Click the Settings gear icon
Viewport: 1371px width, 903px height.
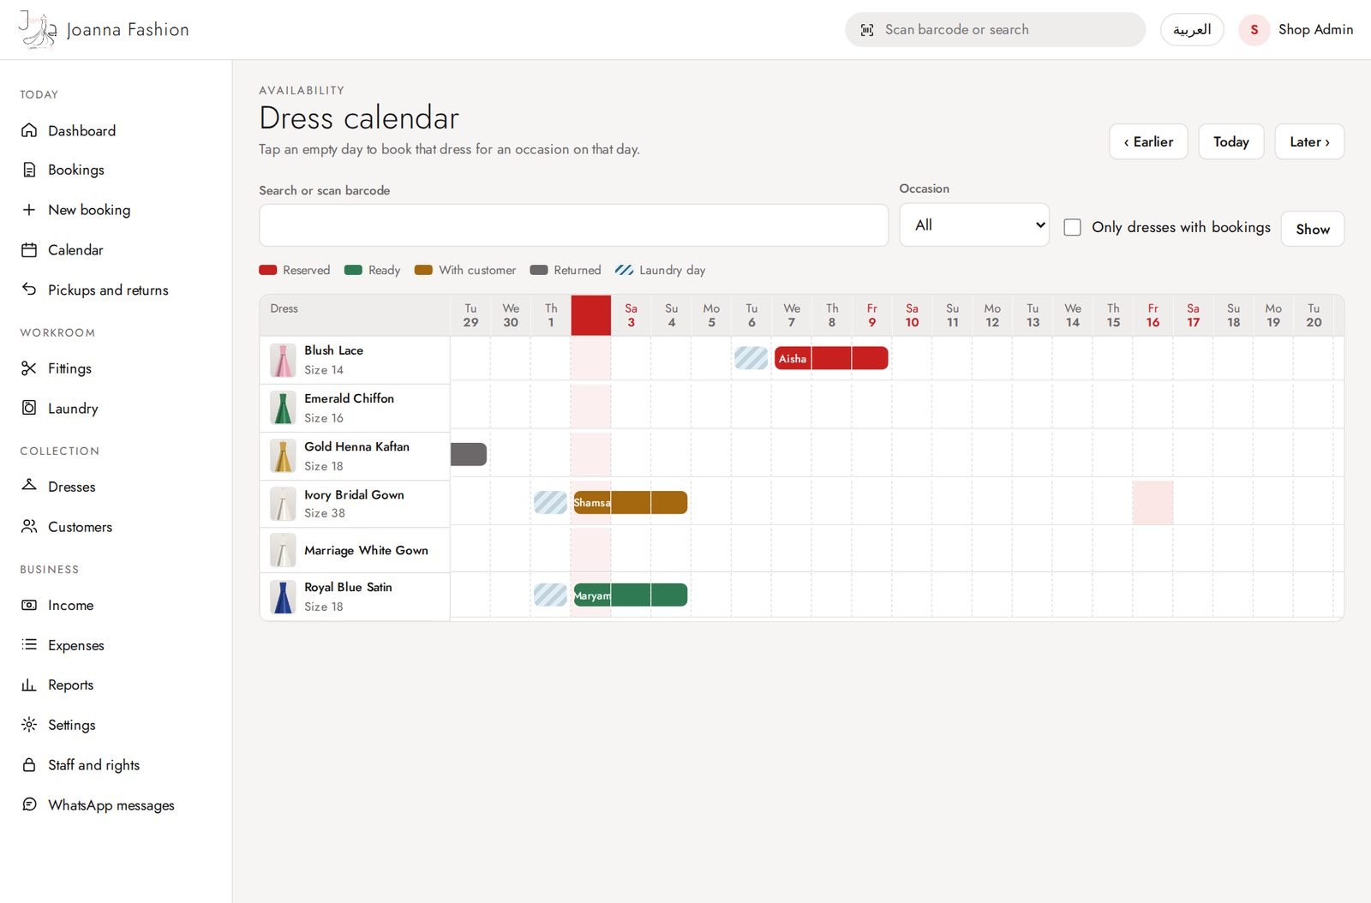click(x=29, y=725)
